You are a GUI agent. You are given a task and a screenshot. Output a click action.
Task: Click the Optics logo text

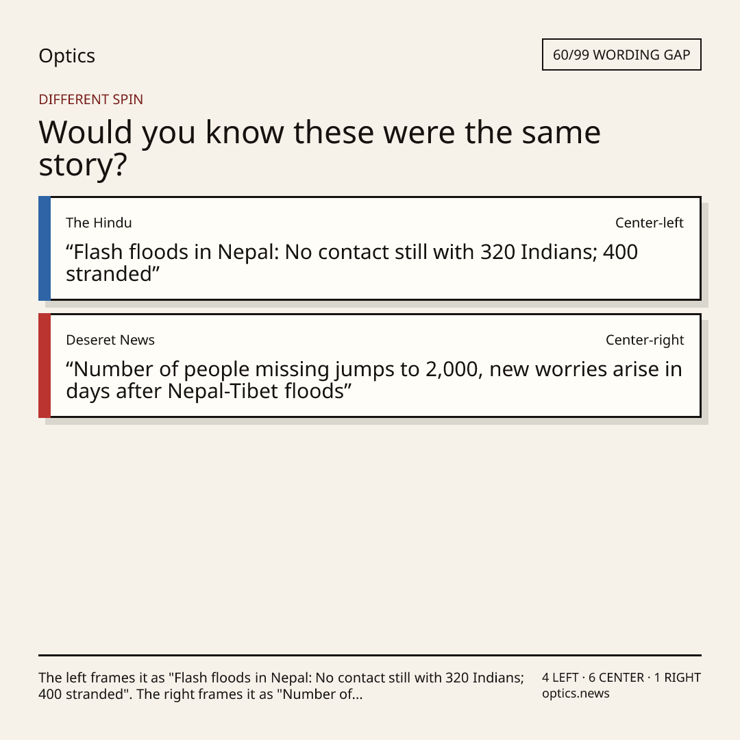66,56
